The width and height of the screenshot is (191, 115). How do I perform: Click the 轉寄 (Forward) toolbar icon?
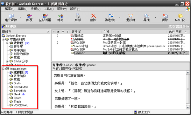pyautogui.click(x=60, y=16)
